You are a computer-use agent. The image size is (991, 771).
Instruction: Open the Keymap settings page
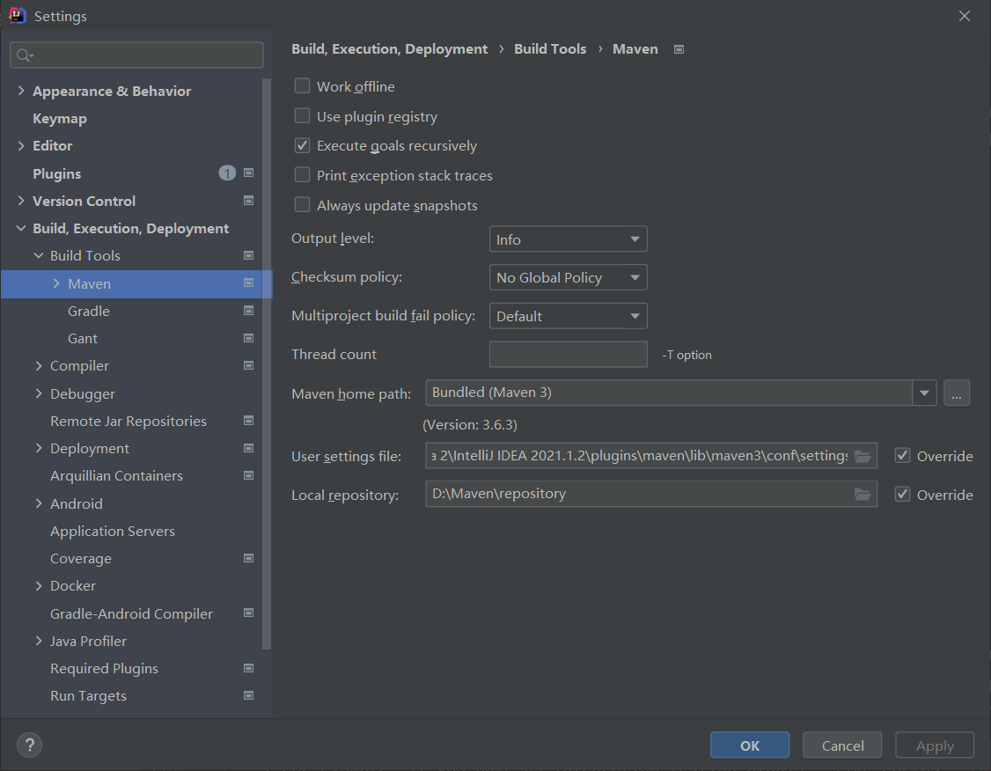coord(60,119)
